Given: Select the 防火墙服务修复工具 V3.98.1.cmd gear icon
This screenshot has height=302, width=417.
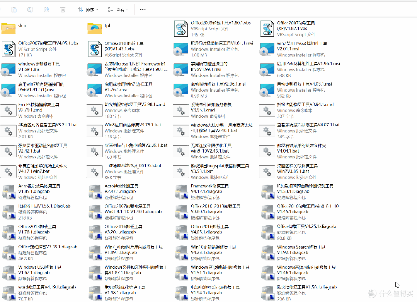Looking at the screenshot, I should coord(95,111).
